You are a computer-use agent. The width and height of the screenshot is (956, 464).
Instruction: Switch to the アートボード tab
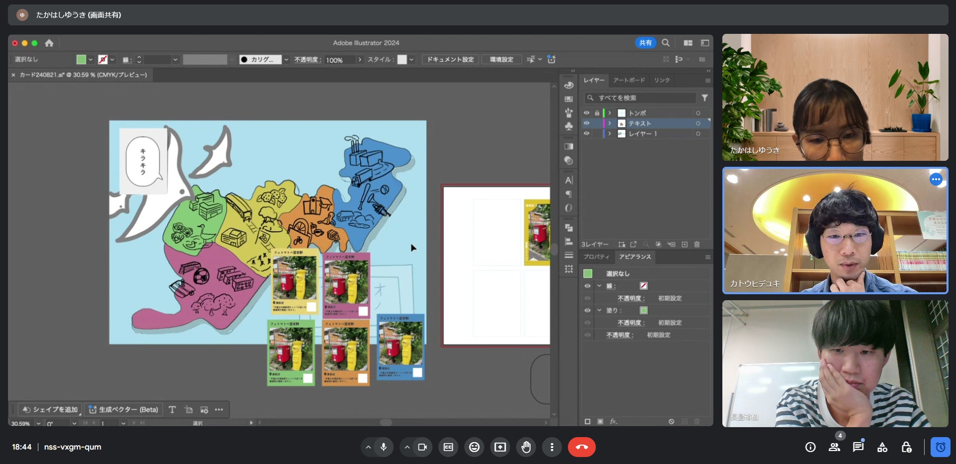tap(629, 80)
